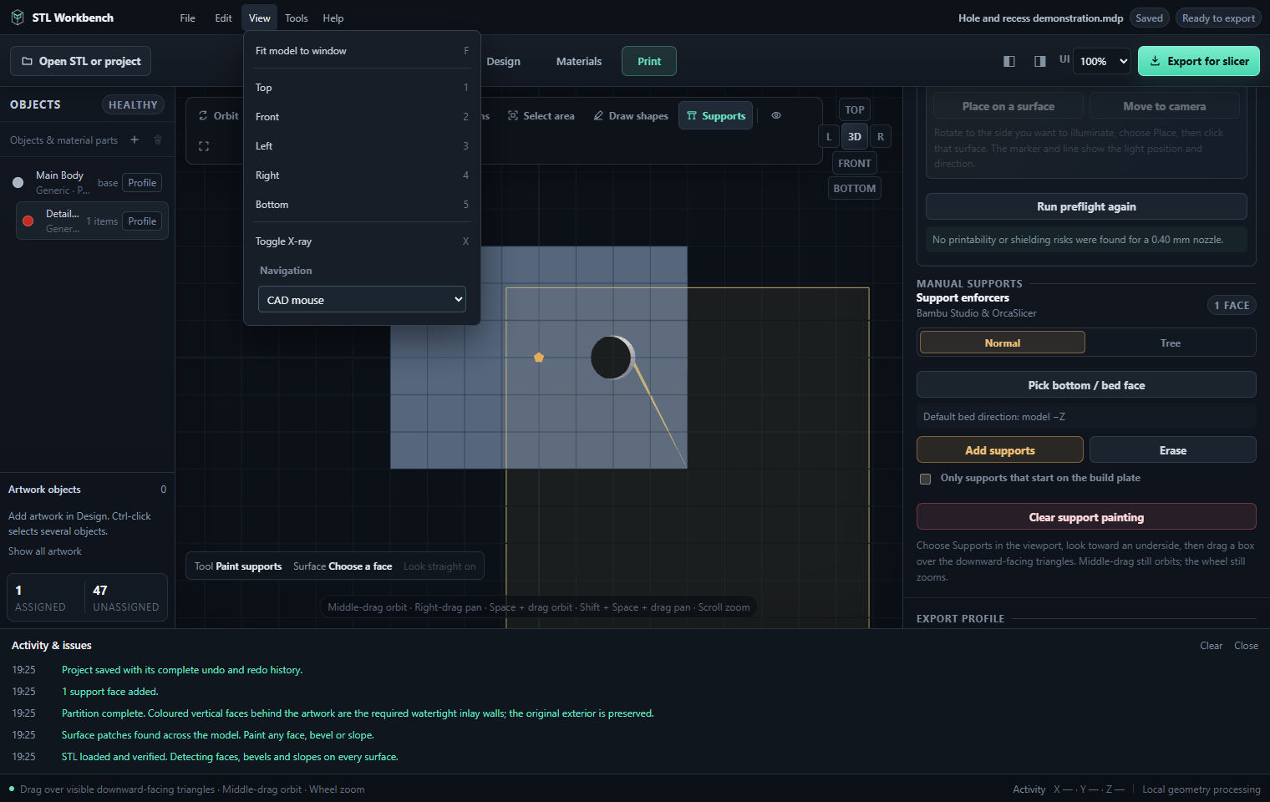Screen dimensions: 1270x802
Task: Click the 1 FACE badge
Action: coord(1232,306)
